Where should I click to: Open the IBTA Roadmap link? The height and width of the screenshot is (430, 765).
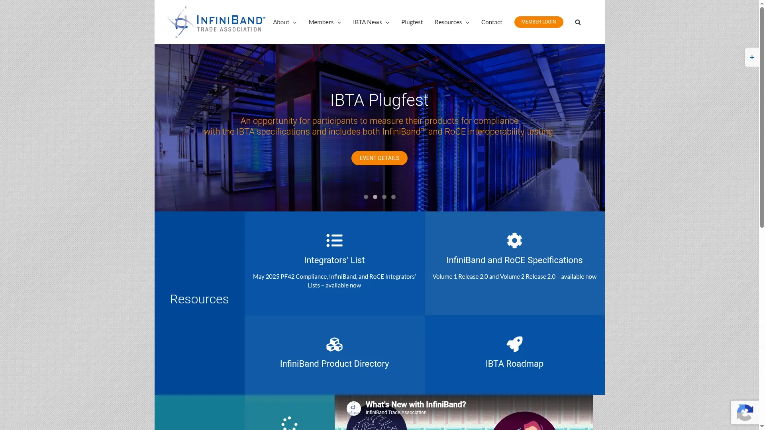[x=514, y=364]
